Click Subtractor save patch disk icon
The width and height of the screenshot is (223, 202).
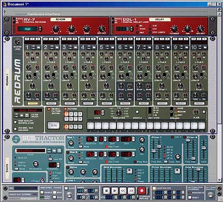coord(59,150)
